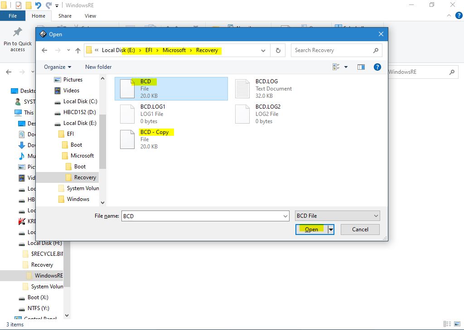Open the File name history dropdown
Viewport: 464px width, 330px height.
click(285, 216)
